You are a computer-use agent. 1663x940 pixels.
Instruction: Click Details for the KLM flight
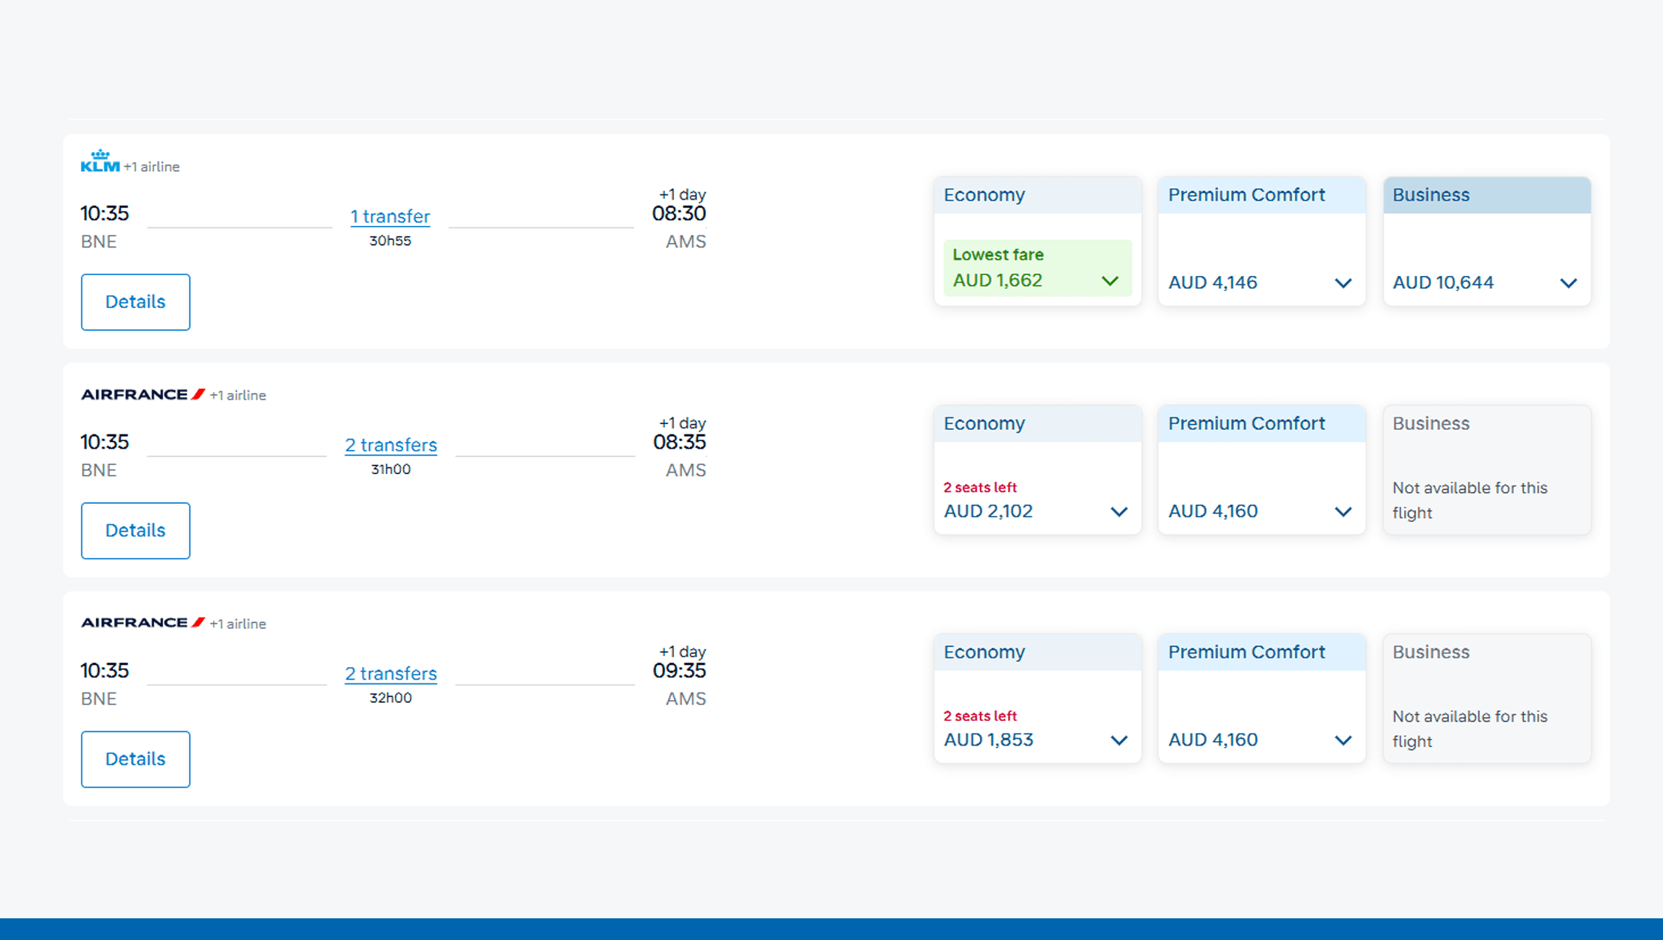click(135, 302)
